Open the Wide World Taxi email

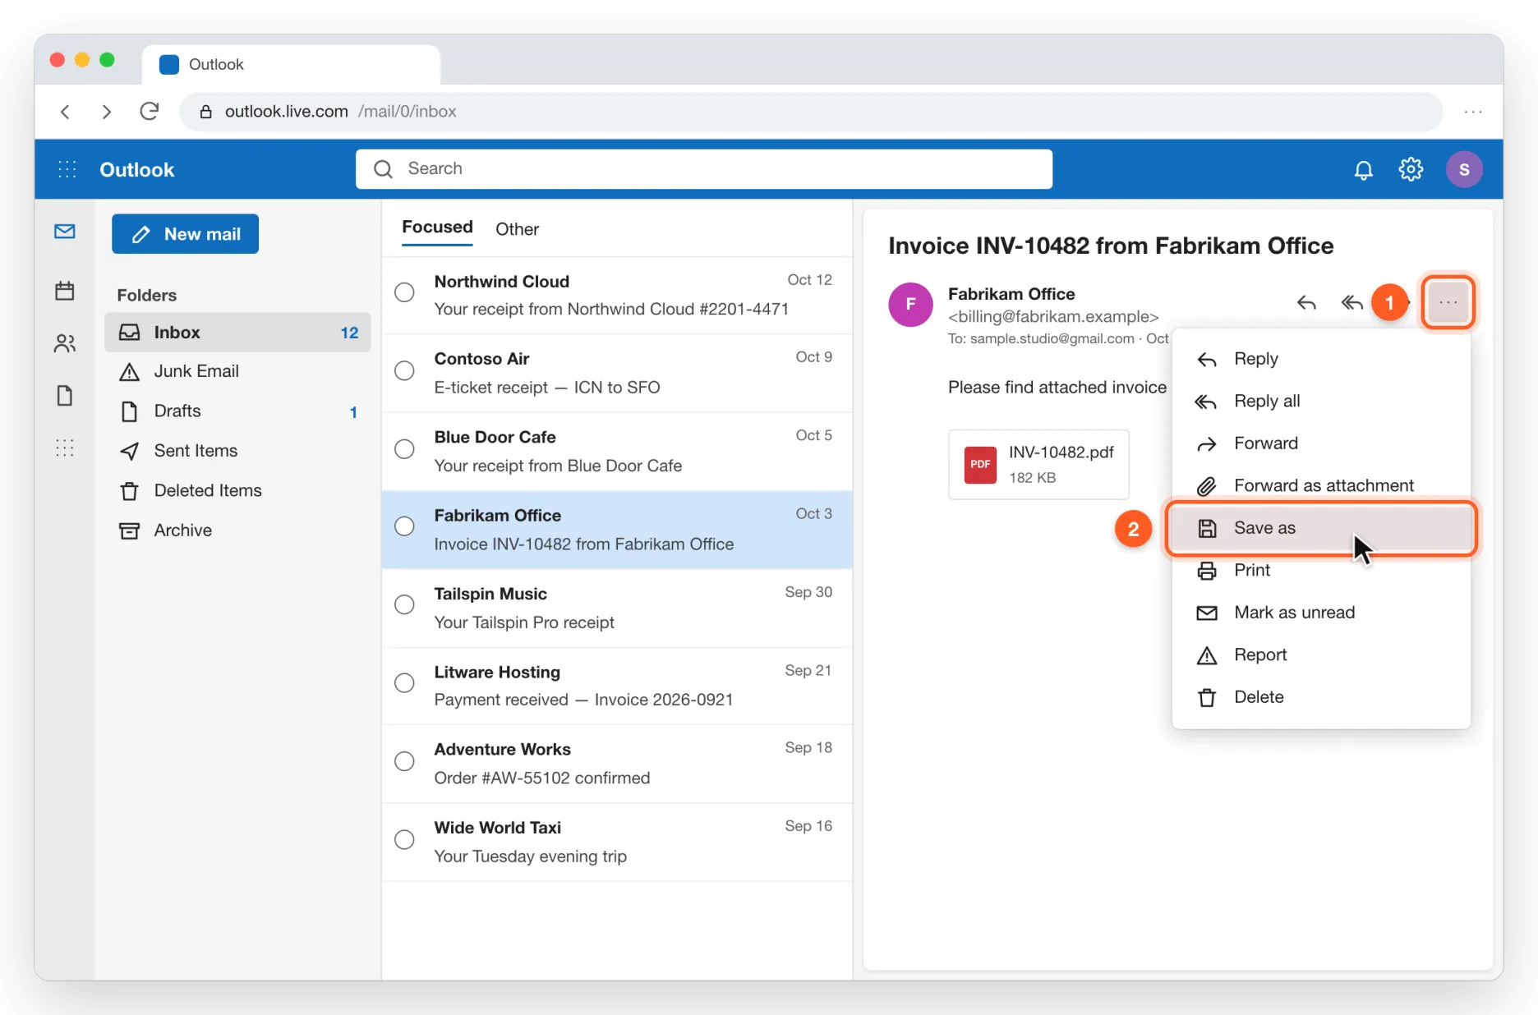point(617,842)
